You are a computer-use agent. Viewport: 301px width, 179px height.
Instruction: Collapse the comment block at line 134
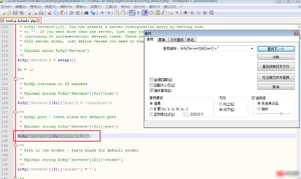pos(15,146)
